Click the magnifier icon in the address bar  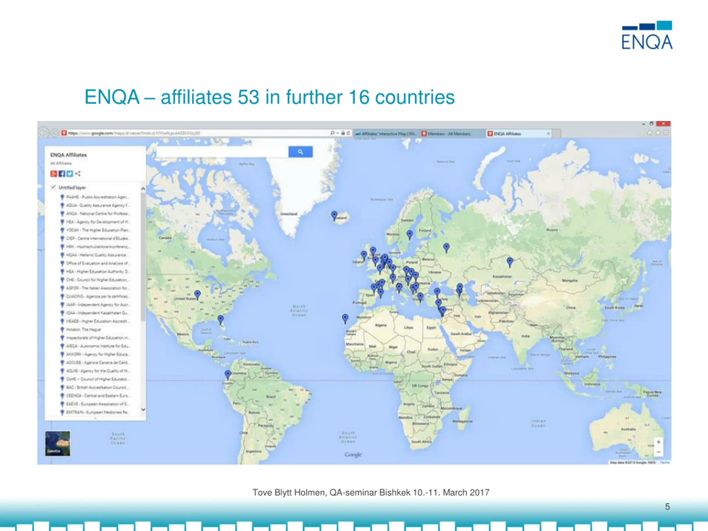332,133
